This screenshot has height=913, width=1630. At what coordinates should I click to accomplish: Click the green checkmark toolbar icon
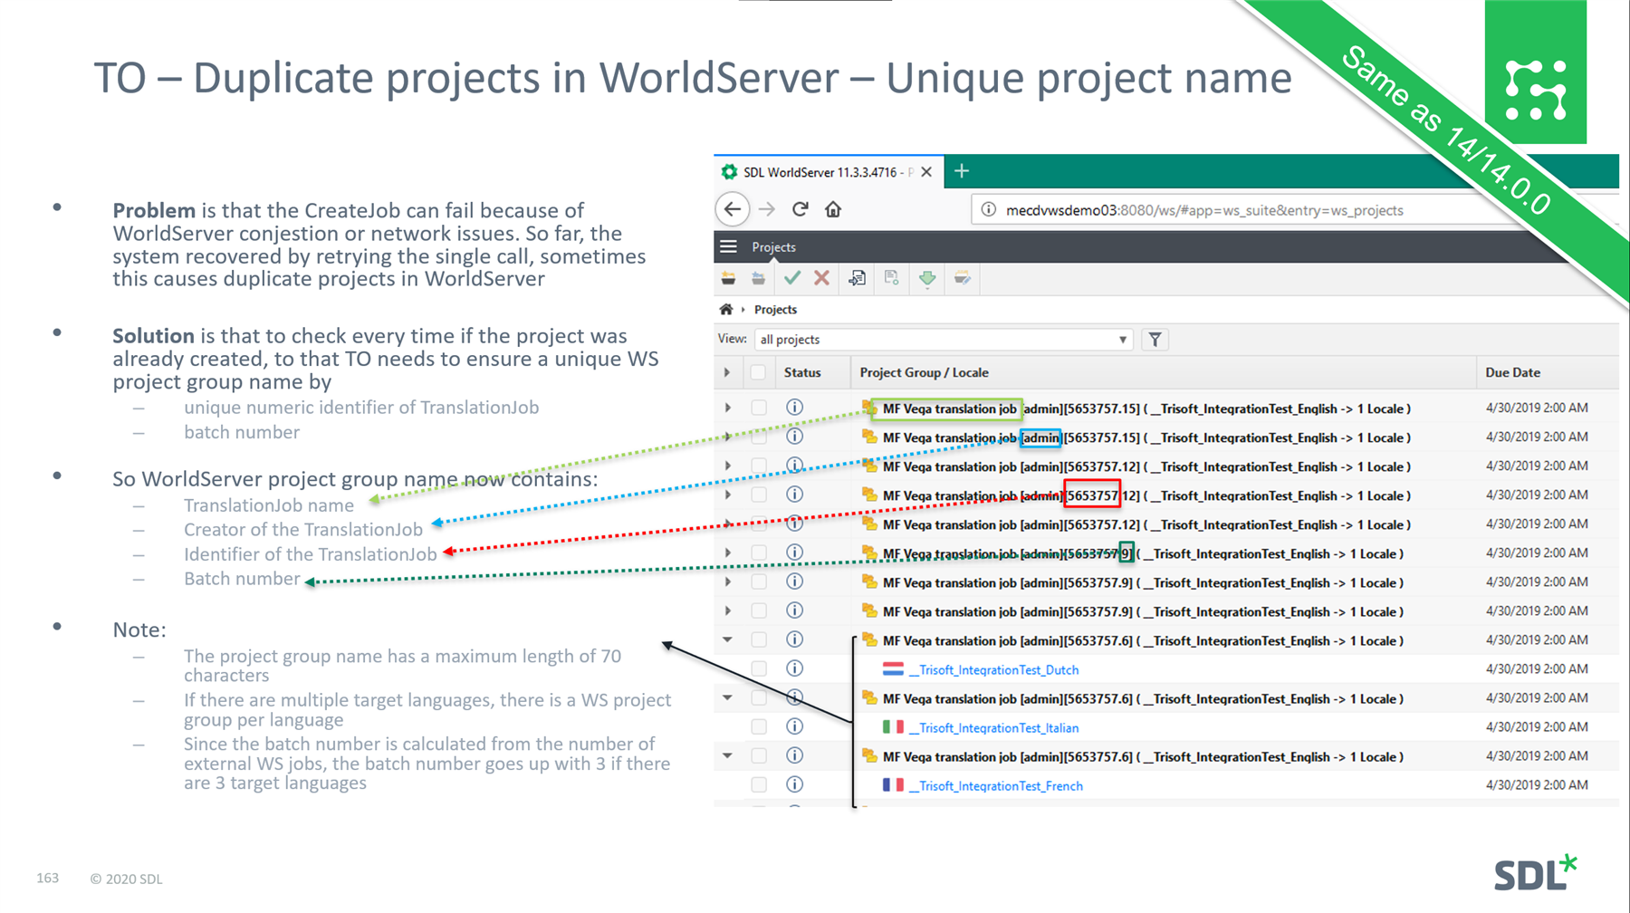(792, 278)
